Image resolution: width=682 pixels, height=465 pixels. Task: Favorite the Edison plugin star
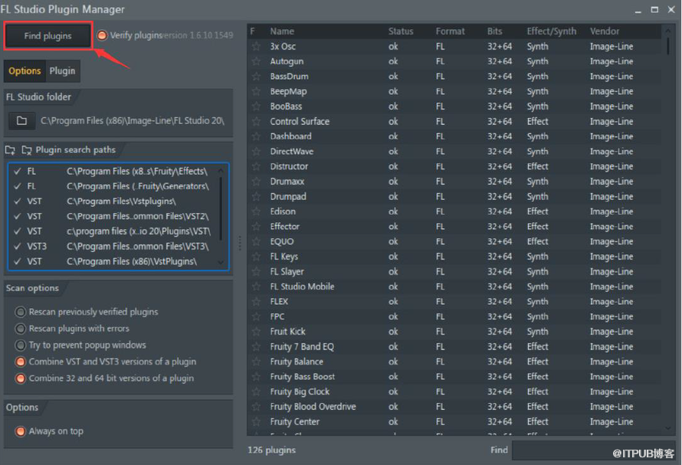coord(256,211)
